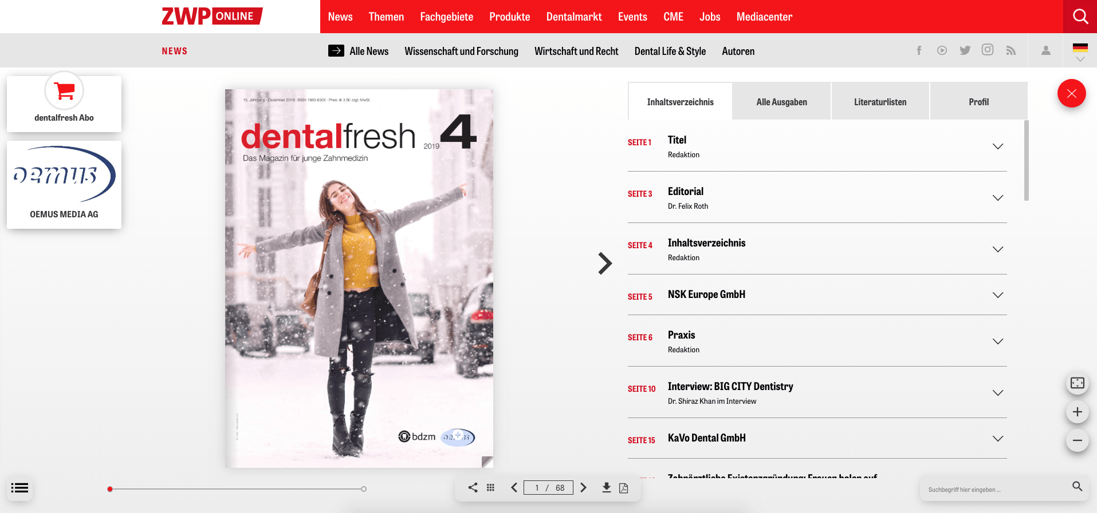Open the News menu item

click(340, 17)
